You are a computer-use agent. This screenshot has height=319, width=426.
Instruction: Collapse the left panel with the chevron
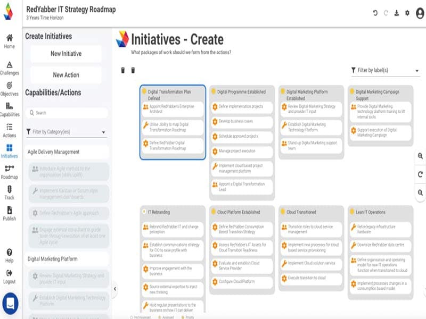[114, 289]
